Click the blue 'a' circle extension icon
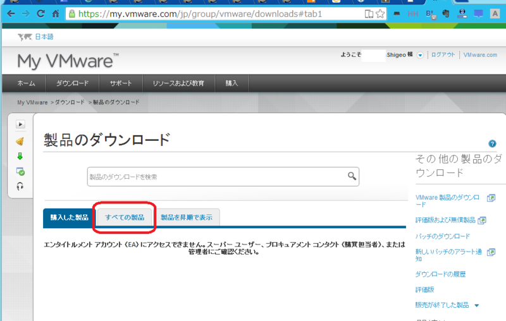Viewport: 506px width, 321px height. tap(462, 13)
